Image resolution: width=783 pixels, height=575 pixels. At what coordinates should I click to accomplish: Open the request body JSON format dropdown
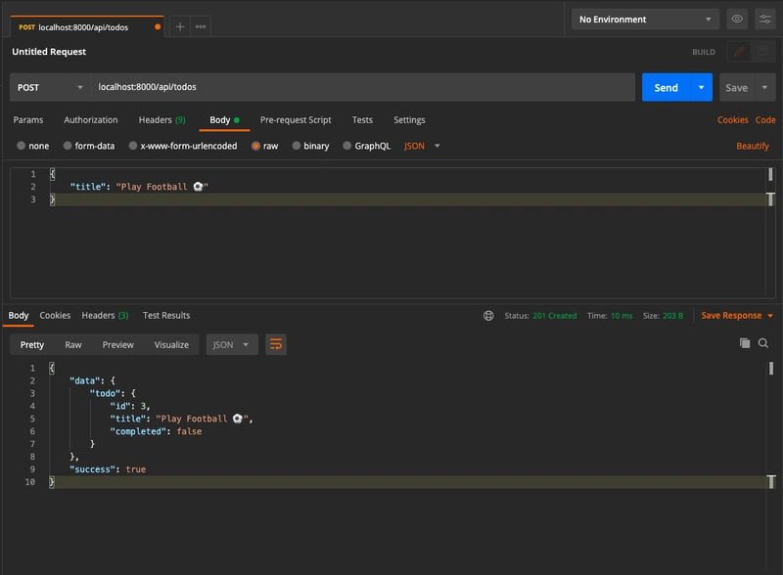(x=422, y=146)
